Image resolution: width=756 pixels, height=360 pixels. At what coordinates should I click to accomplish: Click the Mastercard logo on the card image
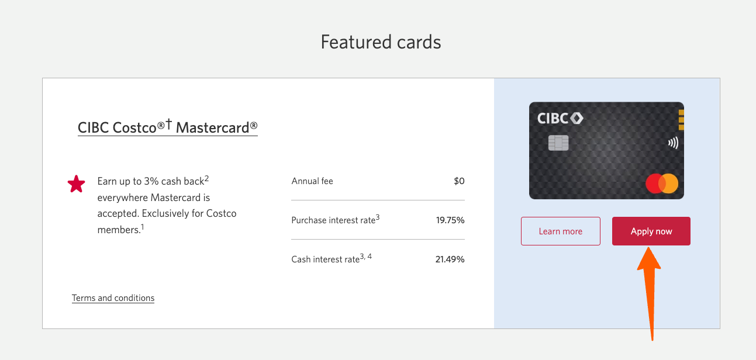(x=662, y=184)
